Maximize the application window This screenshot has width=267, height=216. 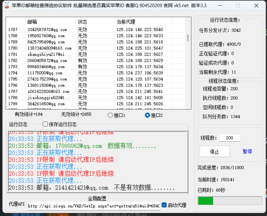coord(238,6)
